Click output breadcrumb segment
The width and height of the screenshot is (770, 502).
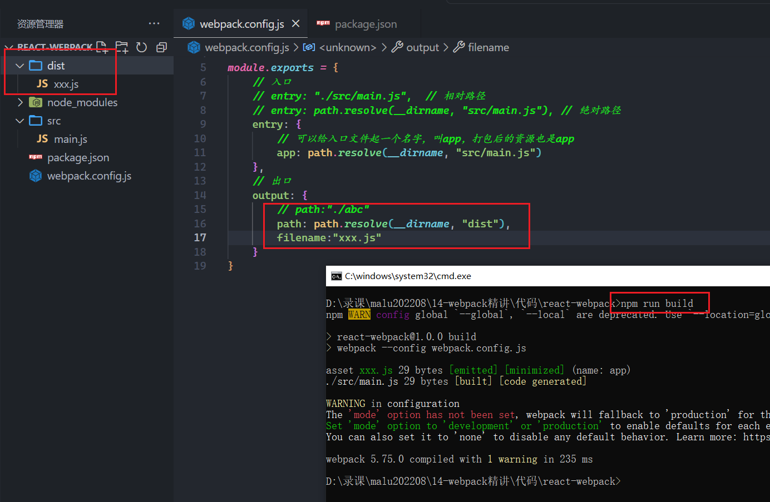point(423,47)
